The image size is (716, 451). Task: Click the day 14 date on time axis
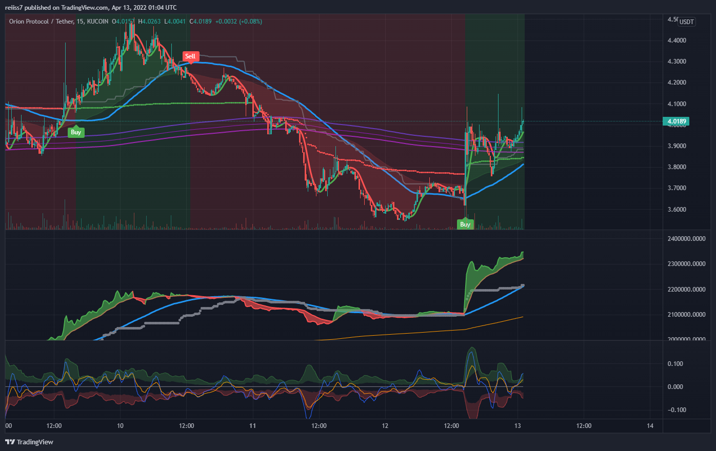point(650,426)
